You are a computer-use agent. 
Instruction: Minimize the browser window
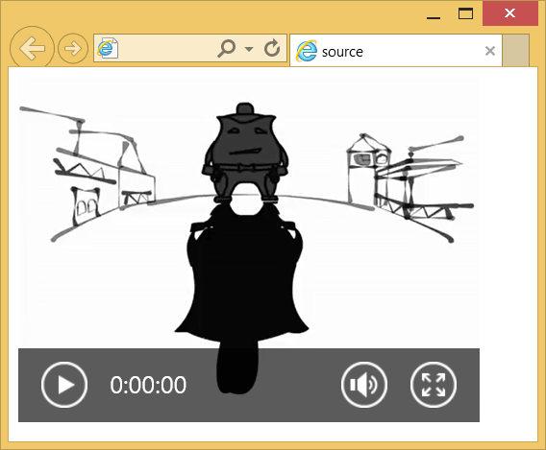434,14
